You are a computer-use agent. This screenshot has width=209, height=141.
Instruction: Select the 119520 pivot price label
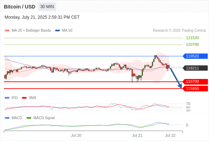click(x=195, y=56)
